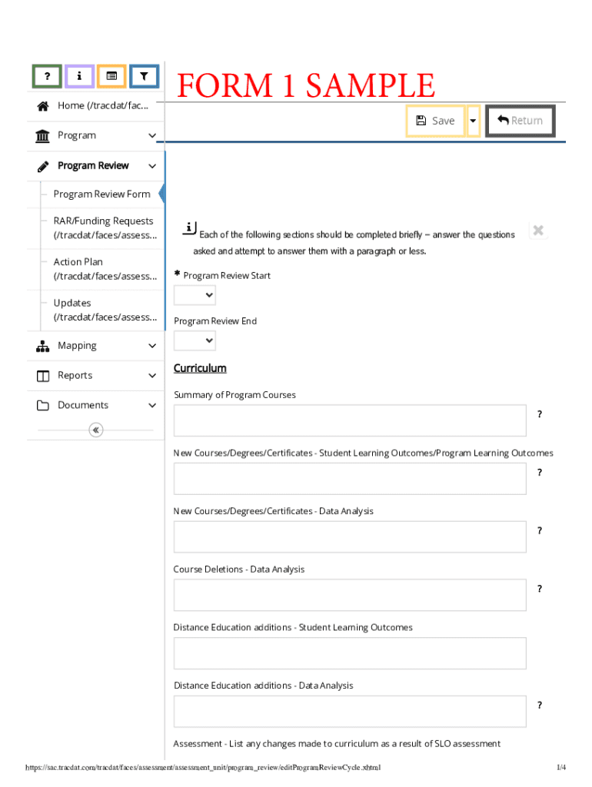Open Action Plan sidebar item
592x787 pixels.
(102, 270)
